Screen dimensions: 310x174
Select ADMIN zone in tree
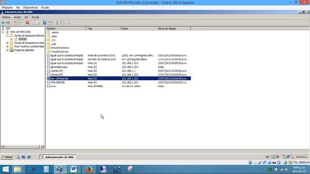pos(22,39)
